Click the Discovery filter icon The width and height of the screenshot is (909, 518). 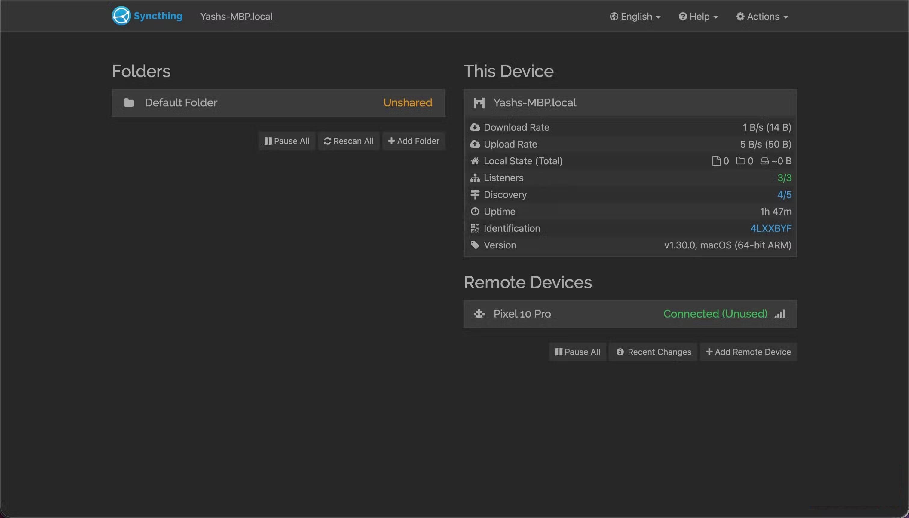point(475,195)
